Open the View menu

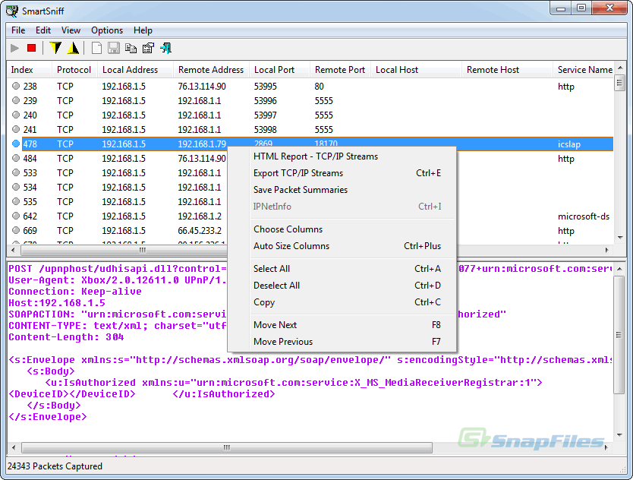tap(71, 30)
